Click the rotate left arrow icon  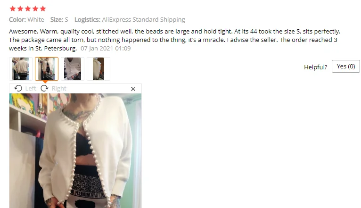coord(18,89)
